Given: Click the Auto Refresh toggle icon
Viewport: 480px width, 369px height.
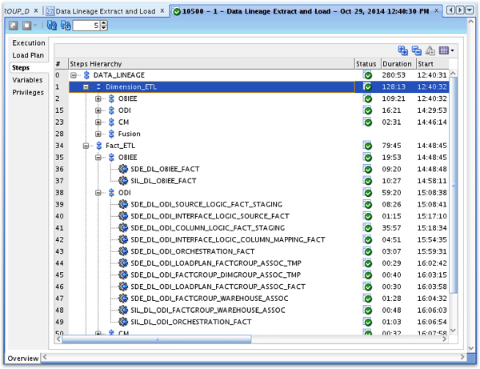Looking at the screenshot, I should pos(66,26).
